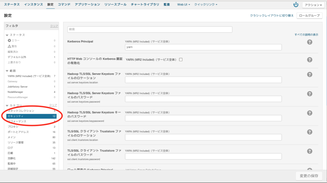Image resolution: width=327 pixels, height=183 pixels.
Task: Click the ロールグループ button
Action: [309, 15]
